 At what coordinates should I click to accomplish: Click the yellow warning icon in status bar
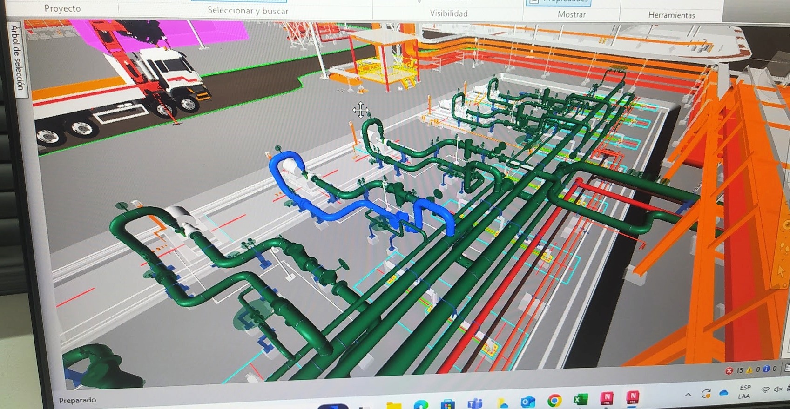pos(749,370)
